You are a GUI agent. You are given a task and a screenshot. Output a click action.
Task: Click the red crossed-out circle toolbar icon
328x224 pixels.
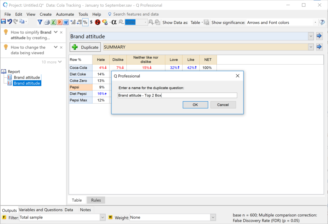(x=97, y=22)
